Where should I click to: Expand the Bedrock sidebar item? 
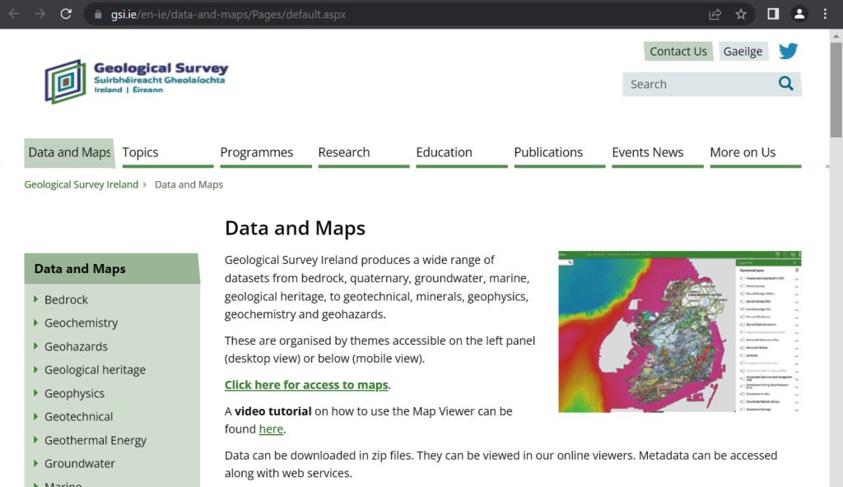66,299
